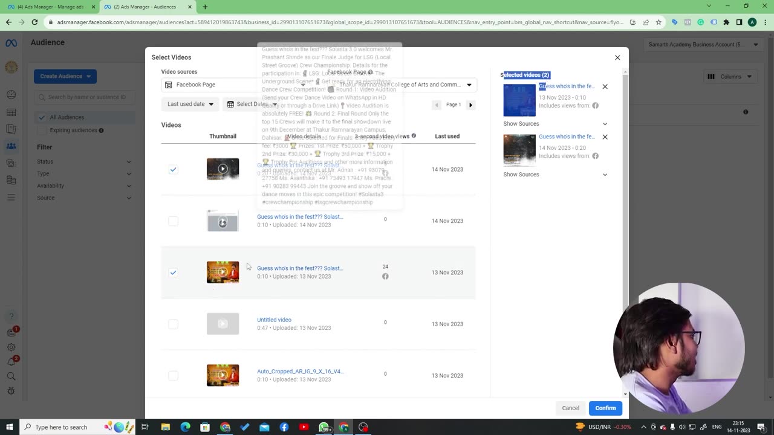Viewport: 774px width, 435px height.
Task: Uncheck the first video dated 14 Nov 2023
Action: coord(173,169)
